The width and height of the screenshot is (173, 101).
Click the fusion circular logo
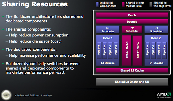[6, 95]
